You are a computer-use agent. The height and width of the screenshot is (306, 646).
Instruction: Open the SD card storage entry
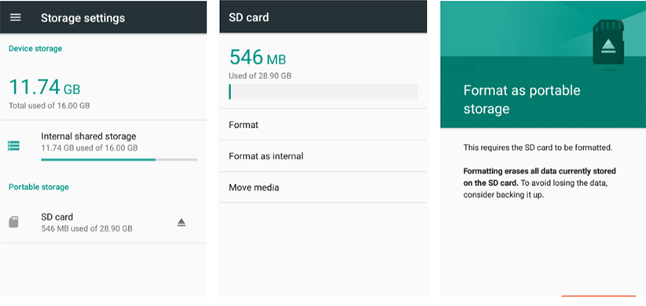(103, 222)
